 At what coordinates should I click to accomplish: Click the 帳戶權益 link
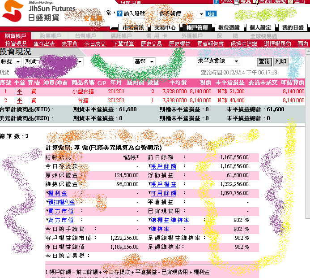pyautogui.click(x=163, y=184)
